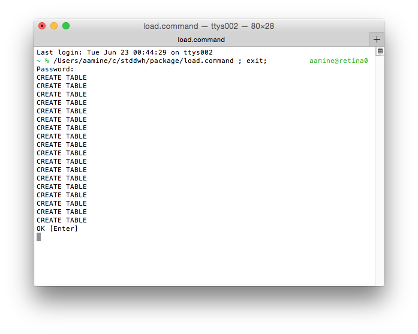Screen dimensions: 418x334
Task: Open a new tab with plus button
Action: click(x=377, y=40)
